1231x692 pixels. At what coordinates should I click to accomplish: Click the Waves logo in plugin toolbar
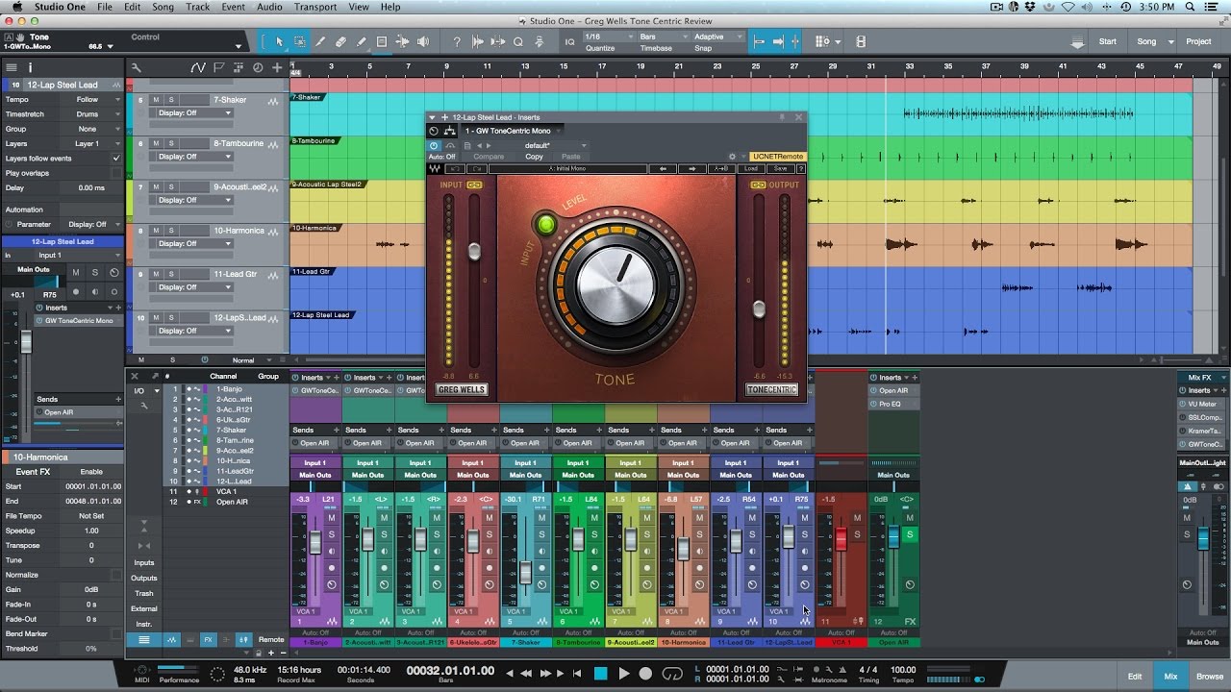pyautogui.click(x=435, y=169)
